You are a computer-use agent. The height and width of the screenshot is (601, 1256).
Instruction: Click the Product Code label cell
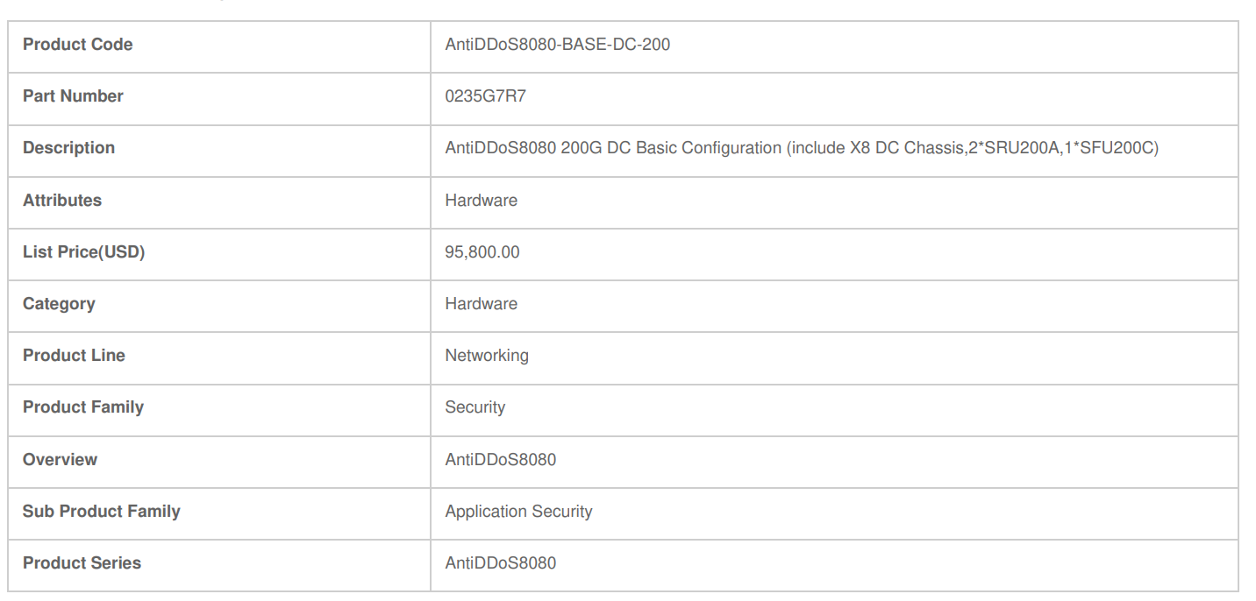point(219,46)
